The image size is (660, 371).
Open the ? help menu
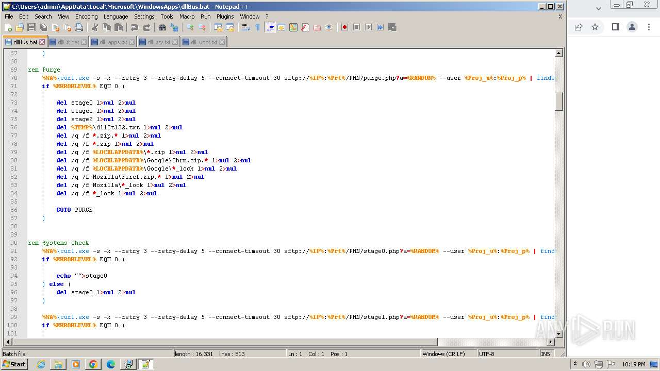coord(267,16)
